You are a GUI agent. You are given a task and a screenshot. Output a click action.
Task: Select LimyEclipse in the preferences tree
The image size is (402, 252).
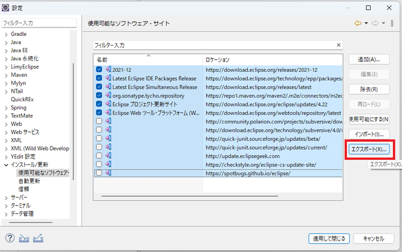coord(25,67)
